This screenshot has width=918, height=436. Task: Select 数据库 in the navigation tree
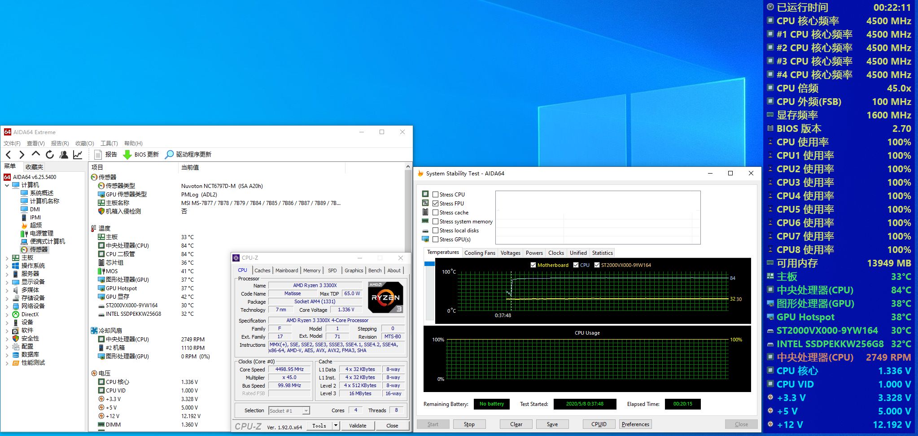30,354
